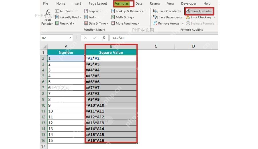
Task: Click the Lookup & Reference icon
Action: (113, 11)
